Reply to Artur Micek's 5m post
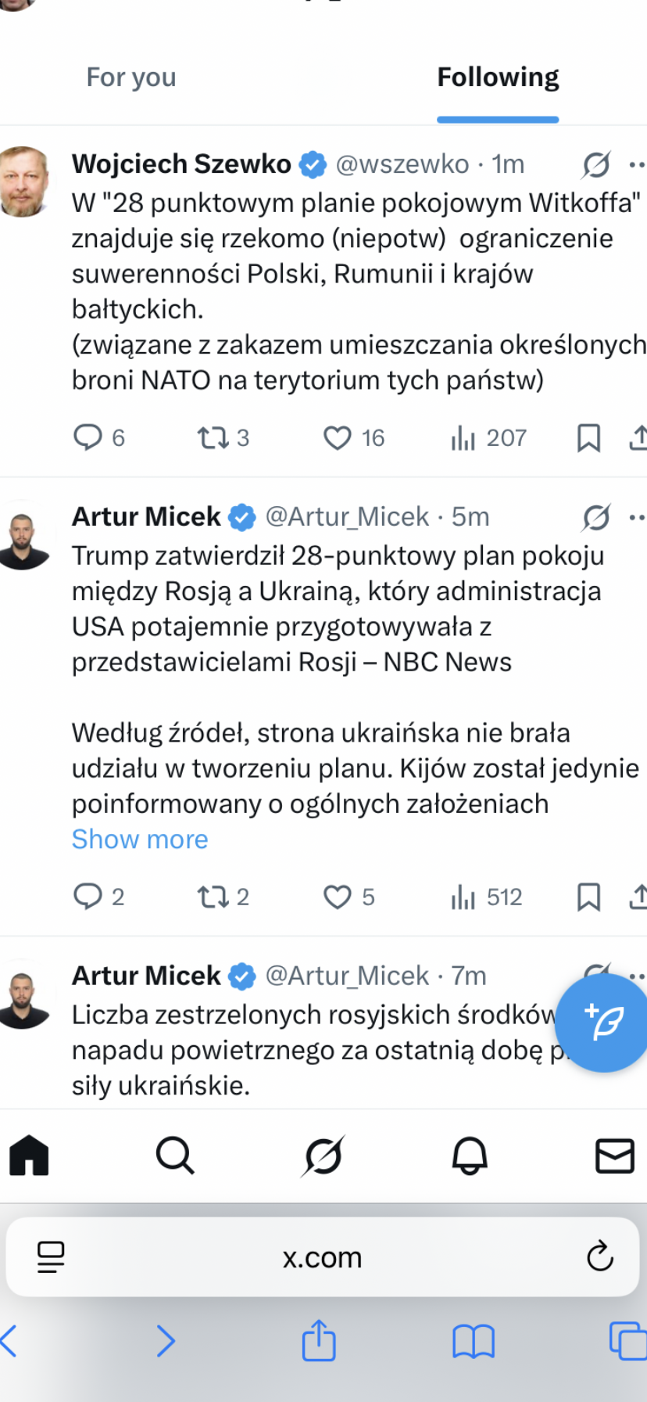Image resolution: width=647 pixels, height=1402 pixels. 88,897
